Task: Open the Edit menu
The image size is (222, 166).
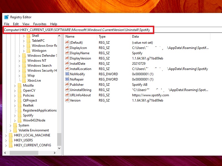Action: [x=16, y=24]
